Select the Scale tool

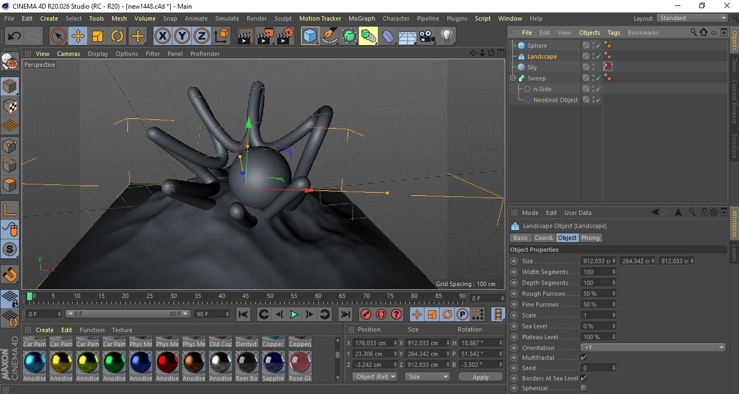pos(98,36)
